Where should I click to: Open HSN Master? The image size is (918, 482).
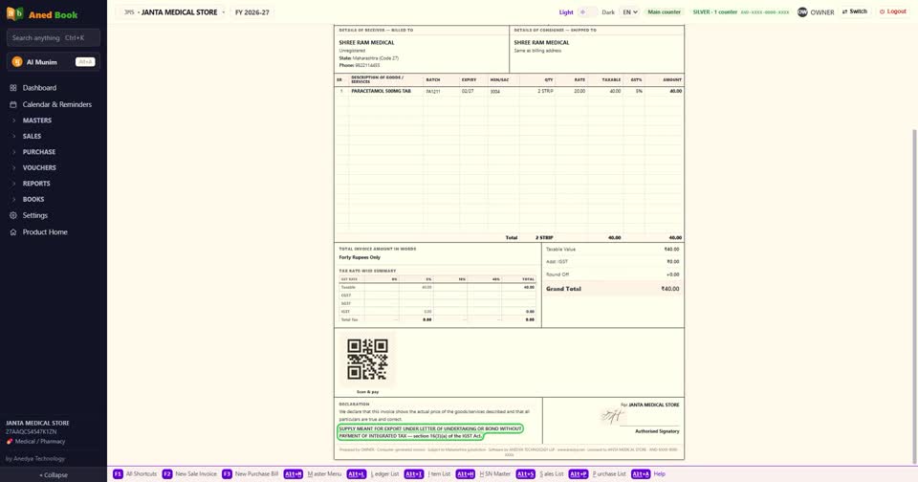click(x=494, y=473)
